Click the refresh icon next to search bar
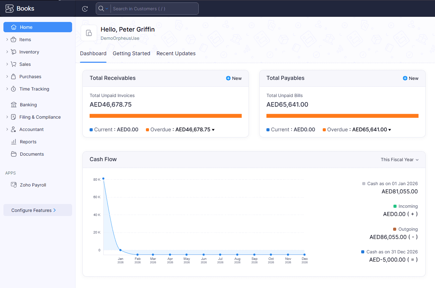The image size is (435, 288). tap(85, 9)
